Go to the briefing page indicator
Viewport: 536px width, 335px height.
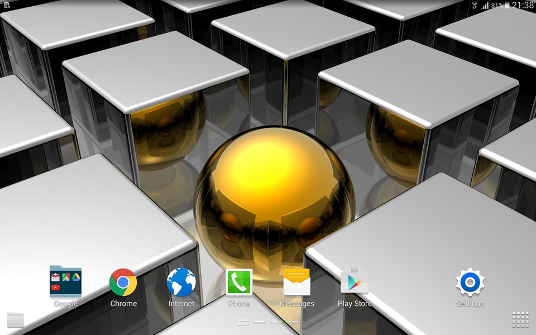(x=243, y=322)
